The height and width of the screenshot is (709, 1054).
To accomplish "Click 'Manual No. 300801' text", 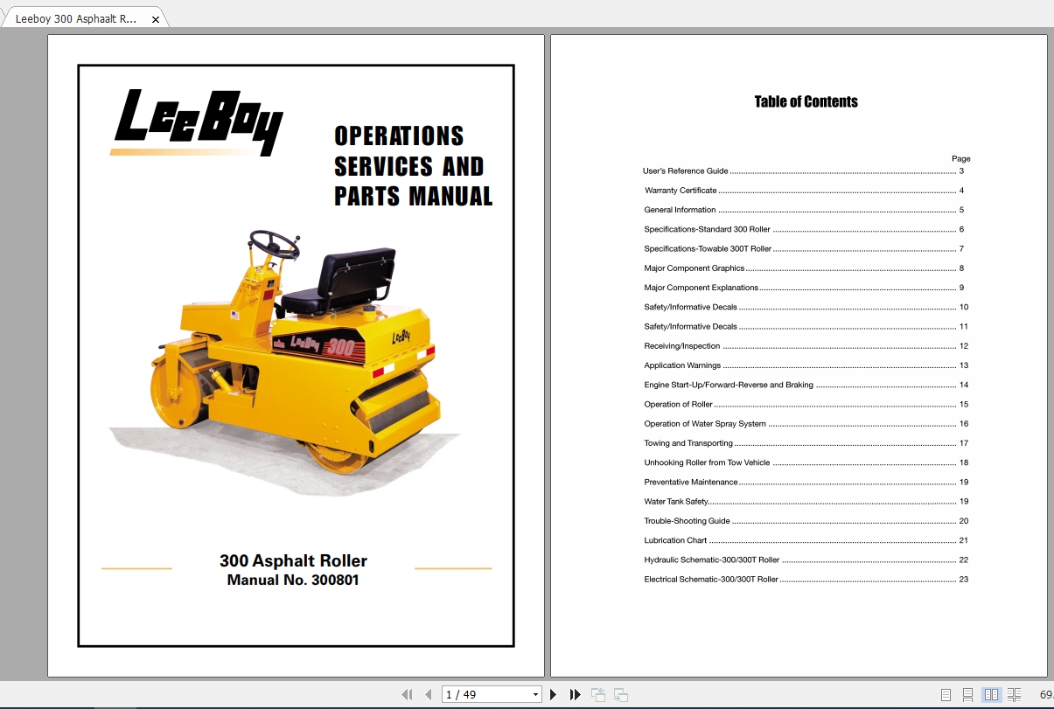I will (293, 580).
